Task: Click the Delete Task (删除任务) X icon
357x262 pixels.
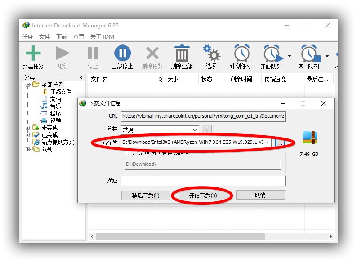Action: pos(152,53)
